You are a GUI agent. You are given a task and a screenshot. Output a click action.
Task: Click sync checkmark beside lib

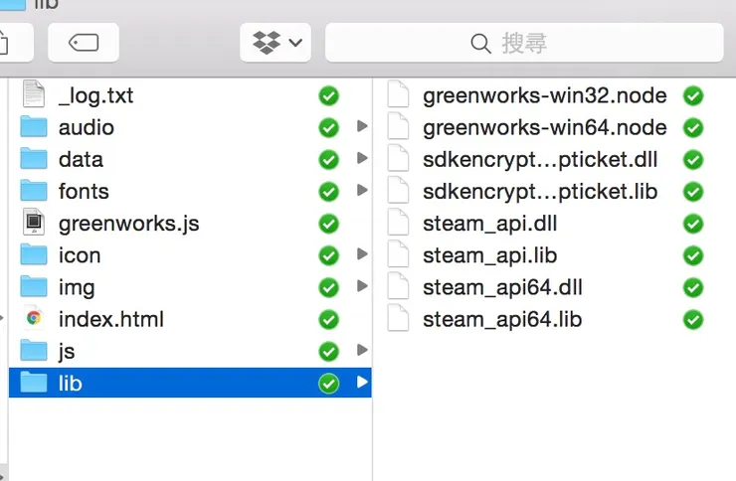(x=328, y=384)
